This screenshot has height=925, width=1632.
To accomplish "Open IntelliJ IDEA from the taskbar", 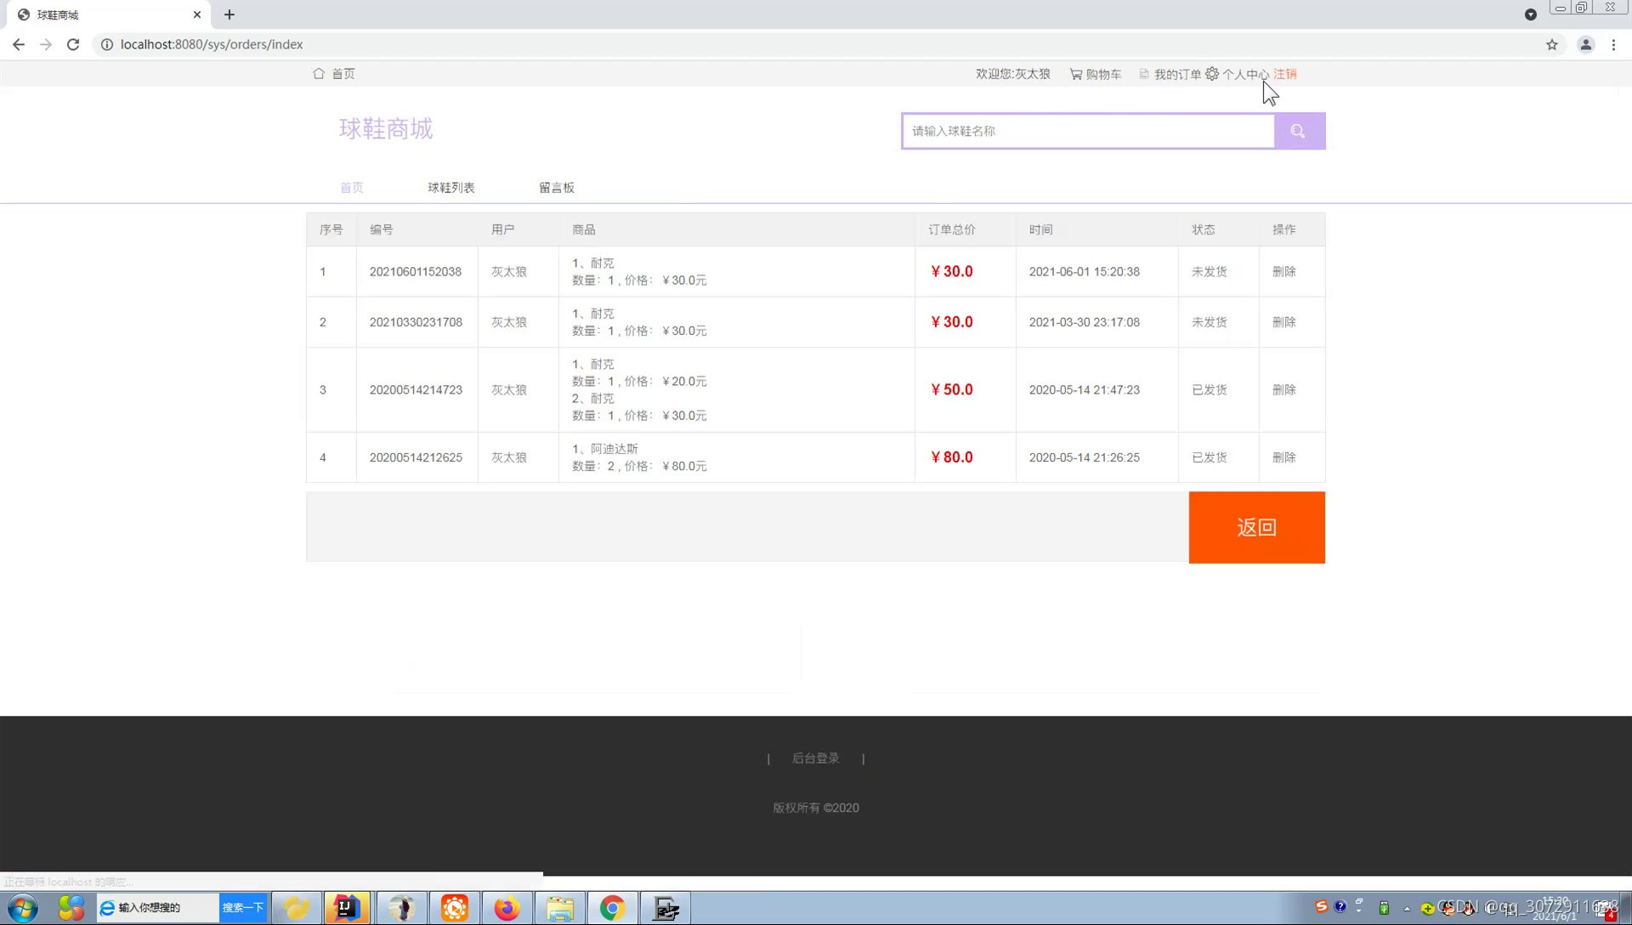I will click(x=347, y=908).
